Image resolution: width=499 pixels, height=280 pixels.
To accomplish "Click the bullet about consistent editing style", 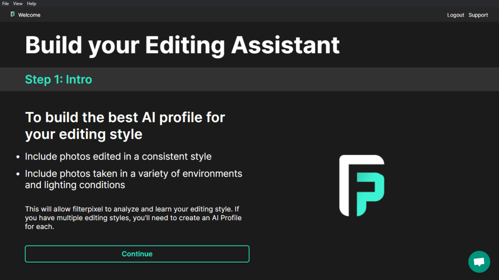I will (118, 157).
